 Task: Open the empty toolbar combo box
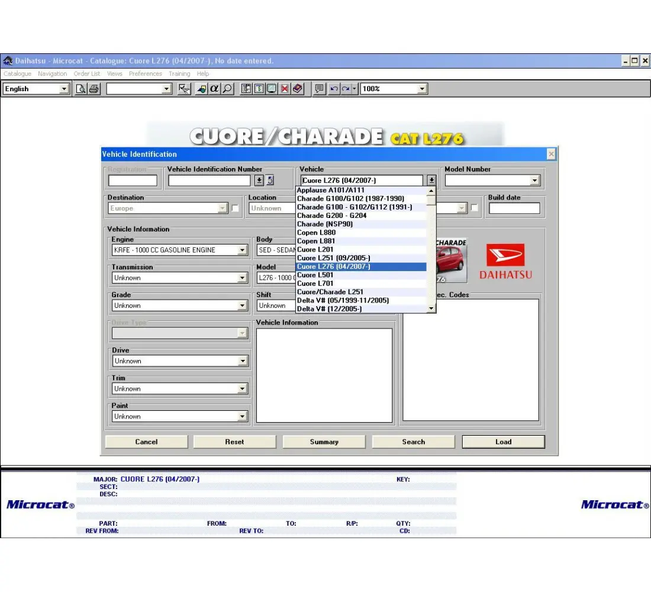coord(166,89)
